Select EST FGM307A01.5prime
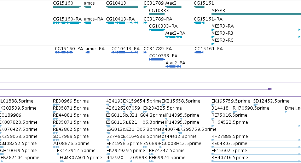 click(81, 158)
